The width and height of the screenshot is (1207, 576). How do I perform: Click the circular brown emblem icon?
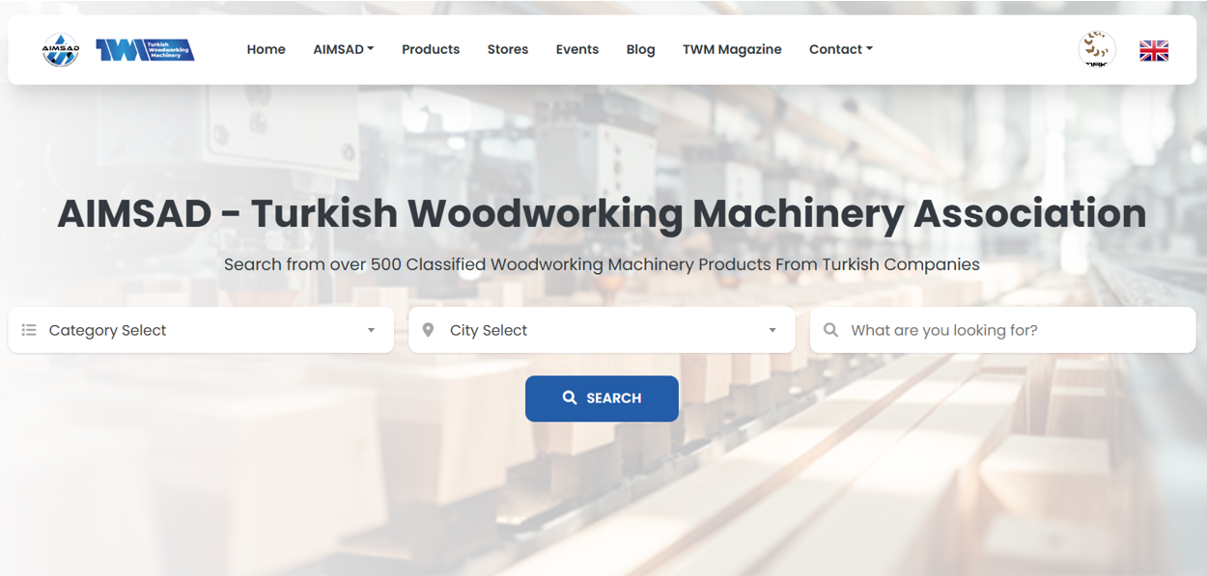(1097, 50)
